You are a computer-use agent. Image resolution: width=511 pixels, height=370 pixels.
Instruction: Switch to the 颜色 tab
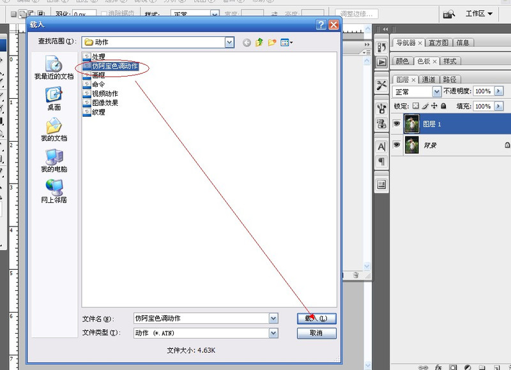point(402,61)
